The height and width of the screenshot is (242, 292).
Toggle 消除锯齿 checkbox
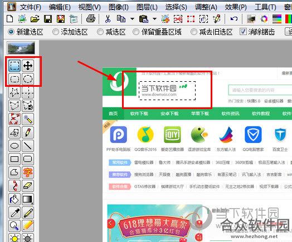(x=243, y=32)
